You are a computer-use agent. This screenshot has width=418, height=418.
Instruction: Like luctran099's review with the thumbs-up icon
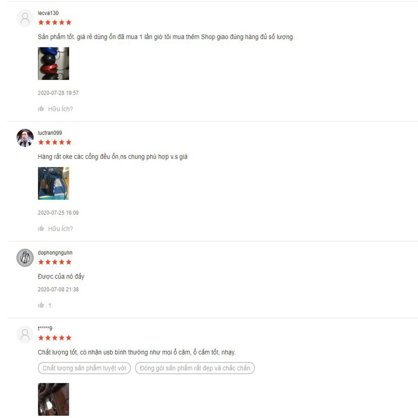[x=41, y=228]
